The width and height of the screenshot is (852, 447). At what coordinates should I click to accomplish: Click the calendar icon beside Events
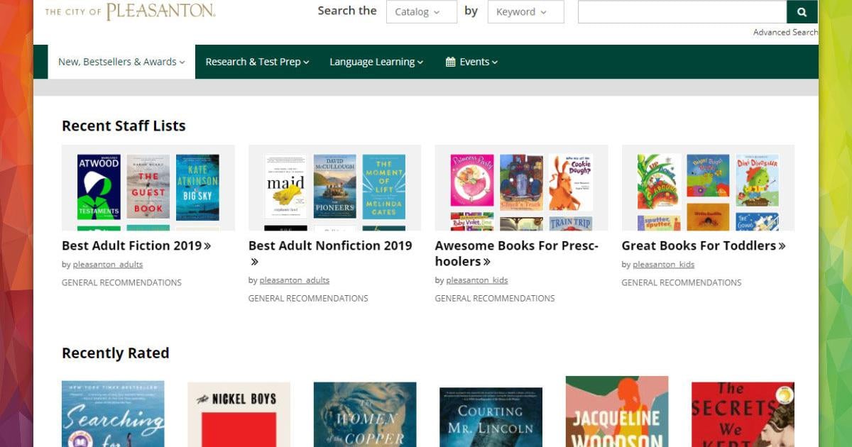(x=450, y=62)
